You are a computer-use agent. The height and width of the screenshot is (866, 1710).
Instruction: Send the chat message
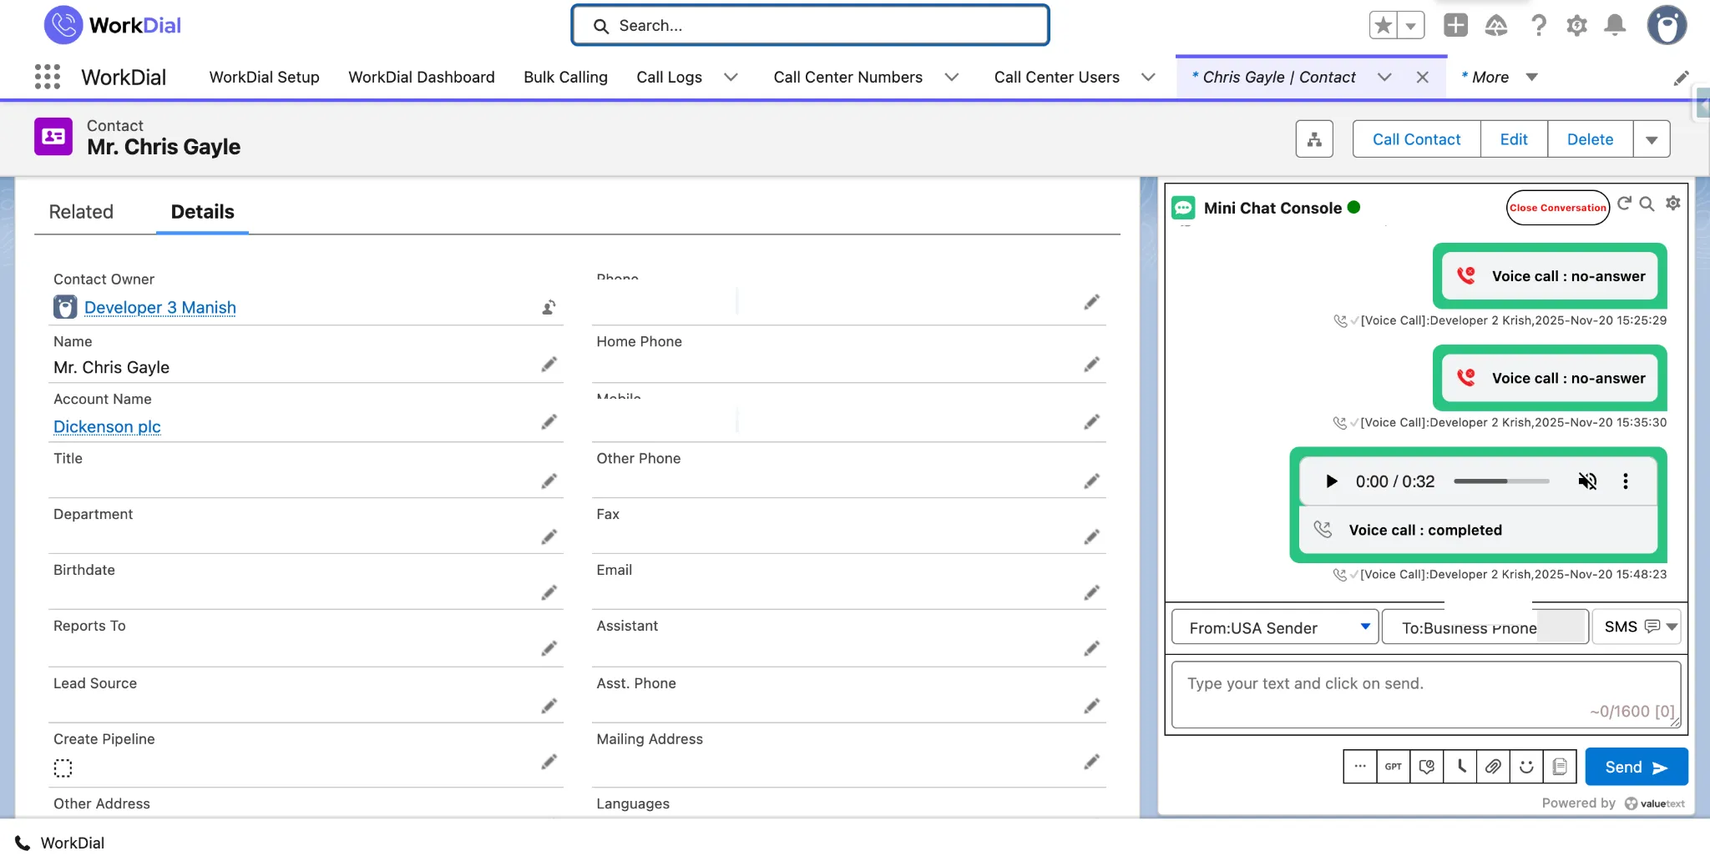pos(1636,767)
